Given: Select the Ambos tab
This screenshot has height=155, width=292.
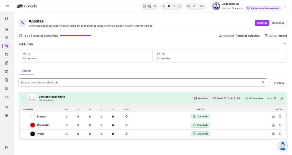Looking at the screenshot, I should (26, 71).
